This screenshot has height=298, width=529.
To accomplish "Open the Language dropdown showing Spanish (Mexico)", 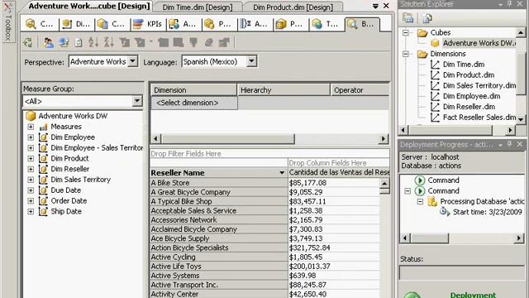I will [251, 61].
